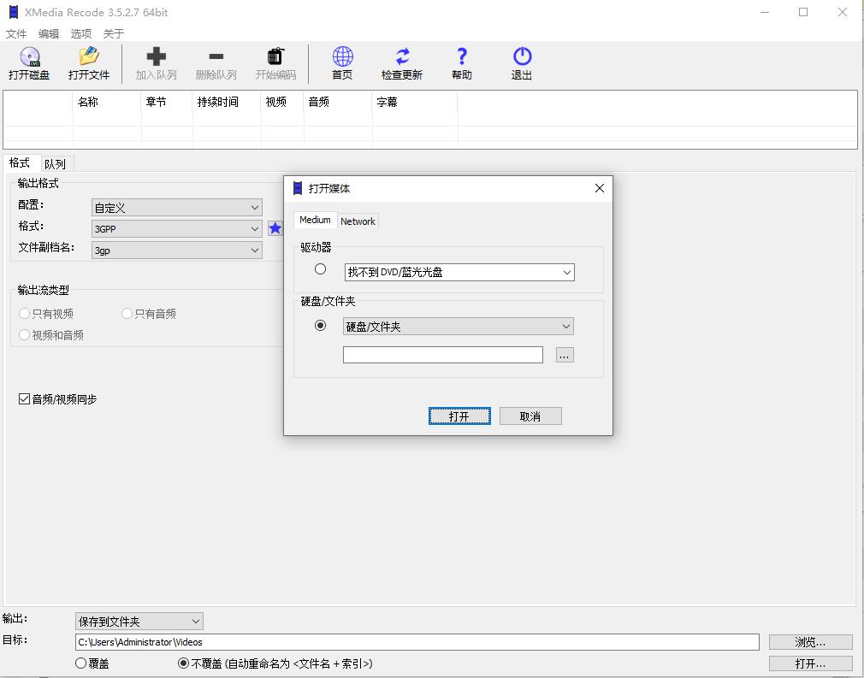864x678 pixels.
Task: Click the Add to Queue (加入队列) plus icon
Action: pyautogui.click(x=156, y=56)
